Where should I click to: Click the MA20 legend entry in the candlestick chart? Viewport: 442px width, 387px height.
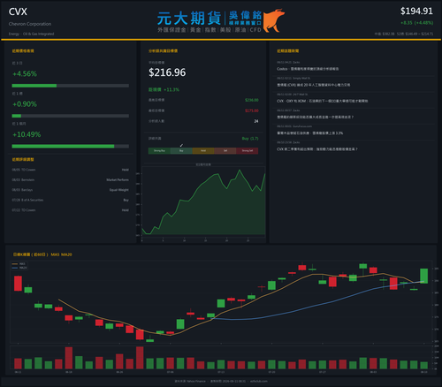tap(19, 268)
